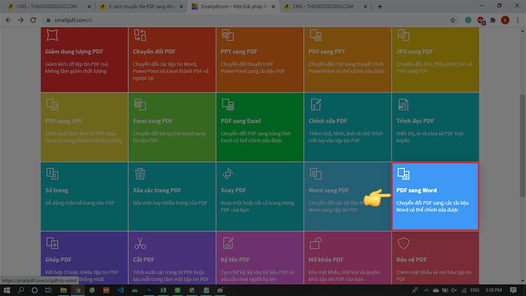Click the Trình đọc PDF title
Image resolution: width=526 pixels, height=296 pixels.
415,121
